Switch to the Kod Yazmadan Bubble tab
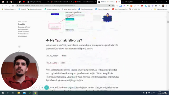 62,2
